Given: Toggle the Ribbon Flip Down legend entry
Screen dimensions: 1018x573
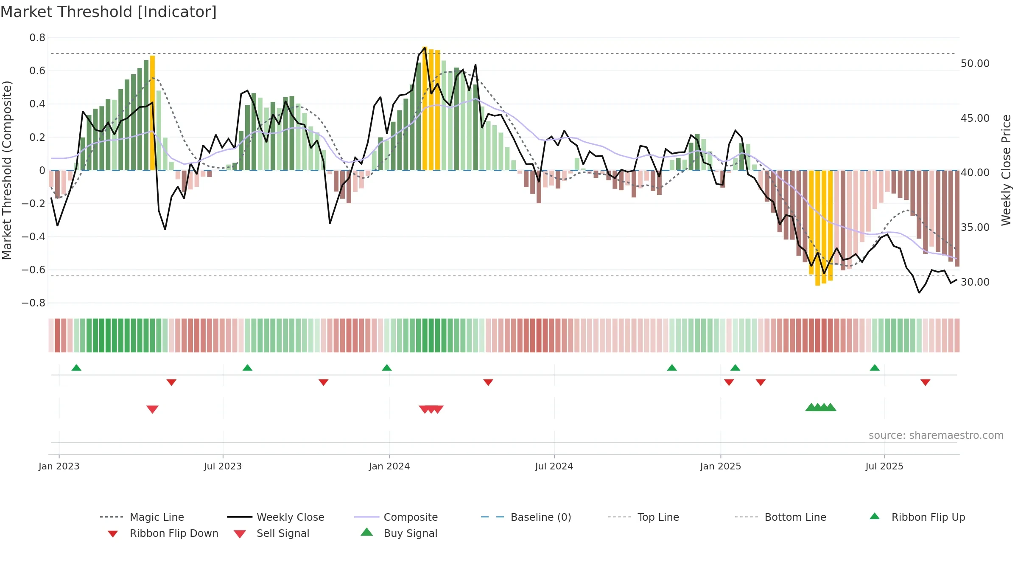Looking at the screenshot, I should (162, 533).
